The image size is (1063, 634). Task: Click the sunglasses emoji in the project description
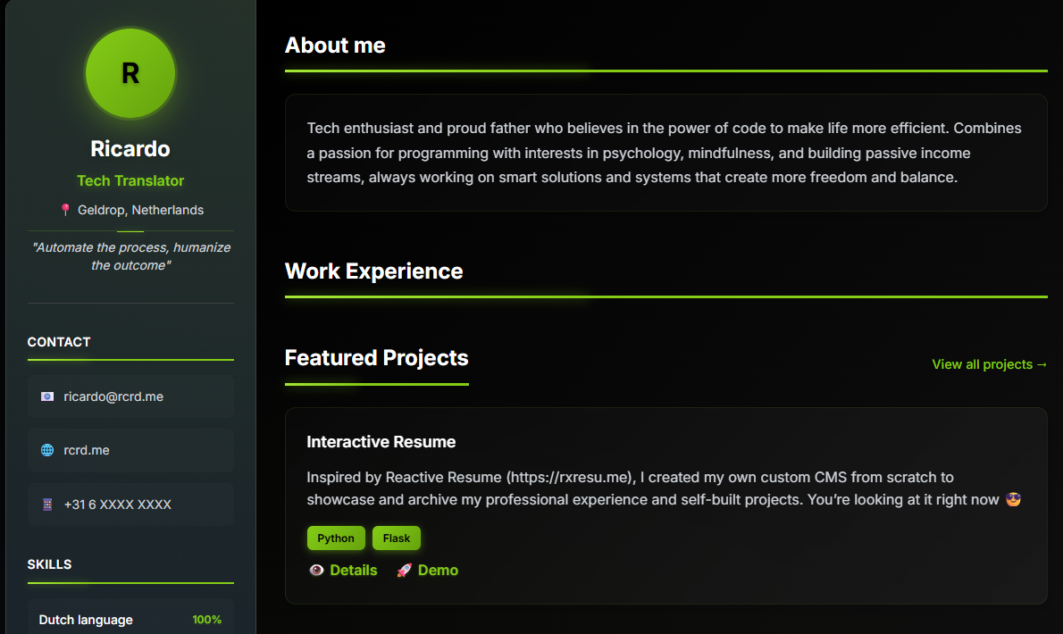(x=1013, y=499)
